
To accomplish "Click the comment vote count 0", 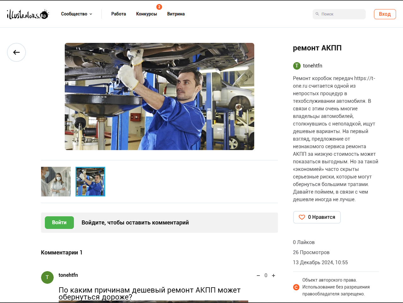I will pos(266,276).
